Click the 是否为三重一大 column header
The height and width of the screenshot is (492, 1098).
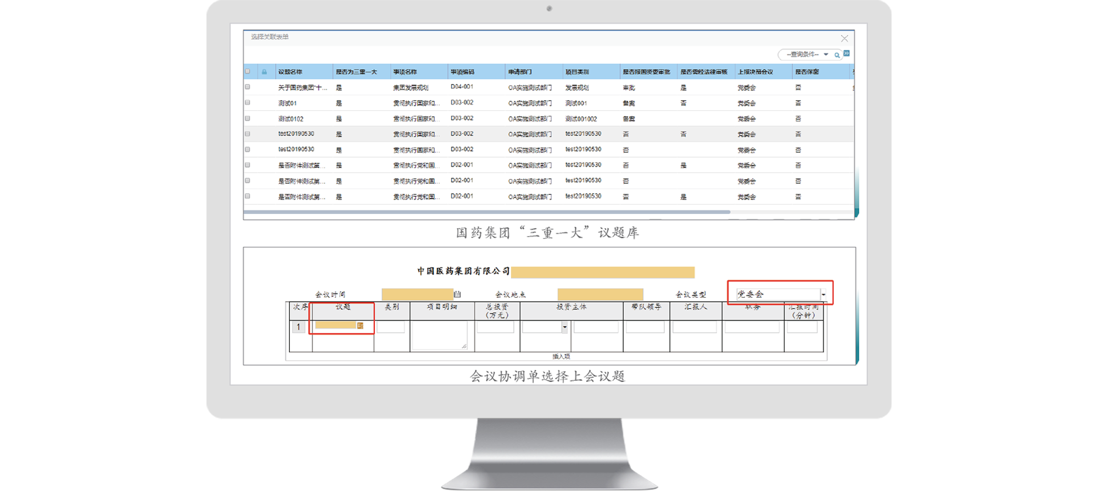356,72
